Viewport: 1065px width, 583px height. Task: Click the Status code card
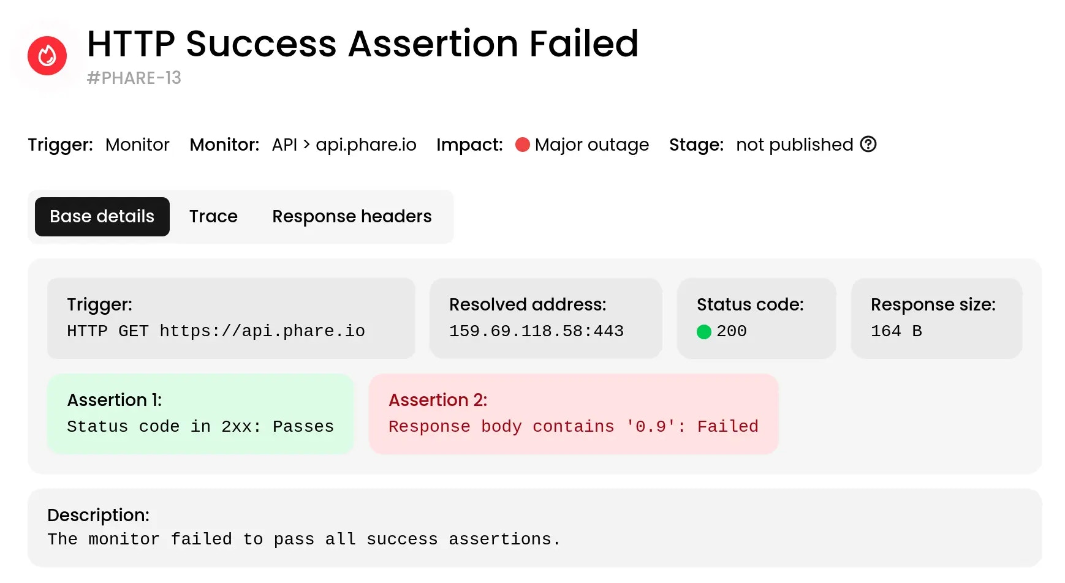756,318
